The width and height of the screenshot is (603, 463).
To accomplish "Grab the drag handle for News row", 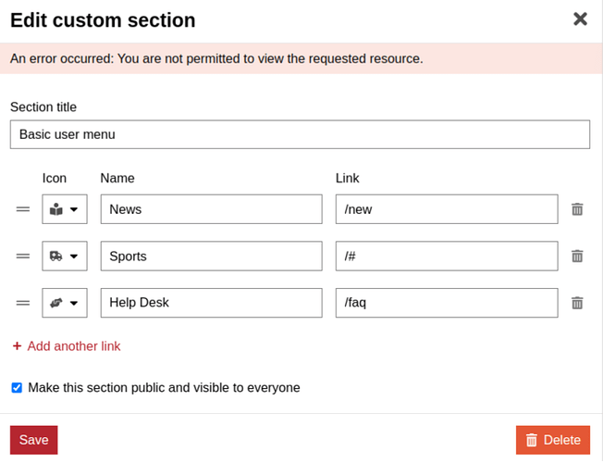I will (x=23, y=209).
